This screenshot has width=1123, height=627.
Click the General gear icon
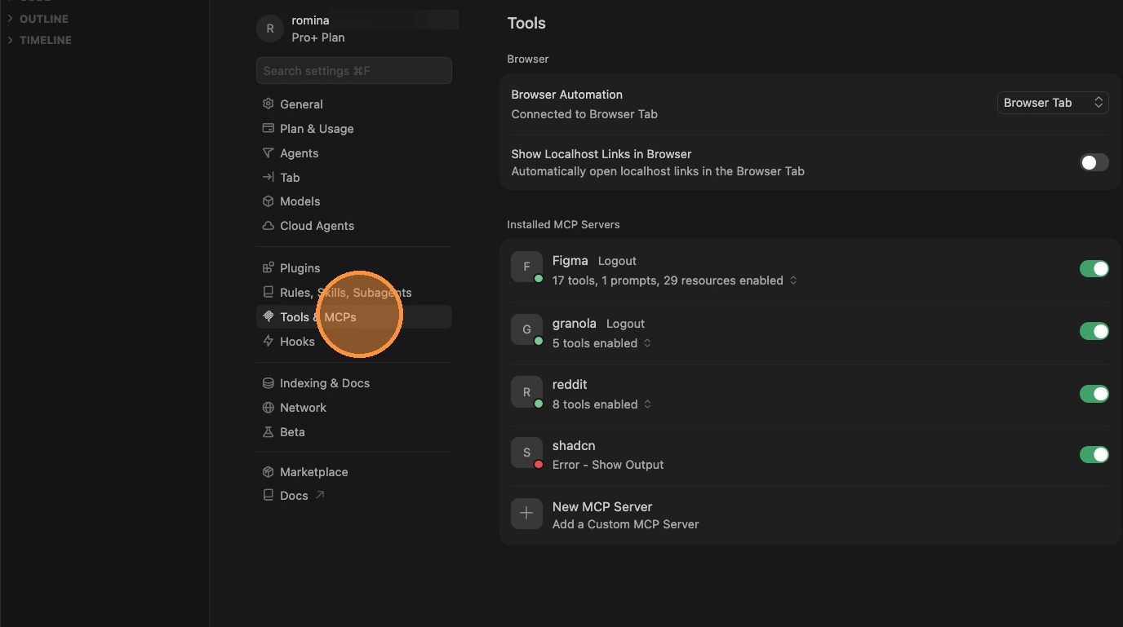click(268, 104)
